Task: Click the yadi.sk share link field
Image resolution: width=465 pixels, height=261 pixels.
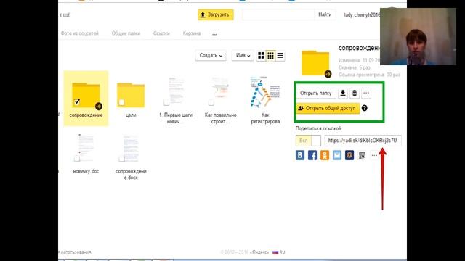Action: click(x=363, y=141)
